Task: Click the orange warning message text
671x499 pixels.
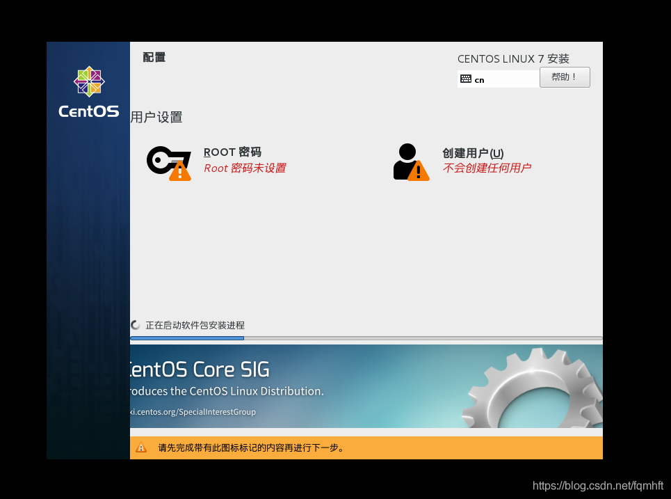Action: [x=251, y=447]
